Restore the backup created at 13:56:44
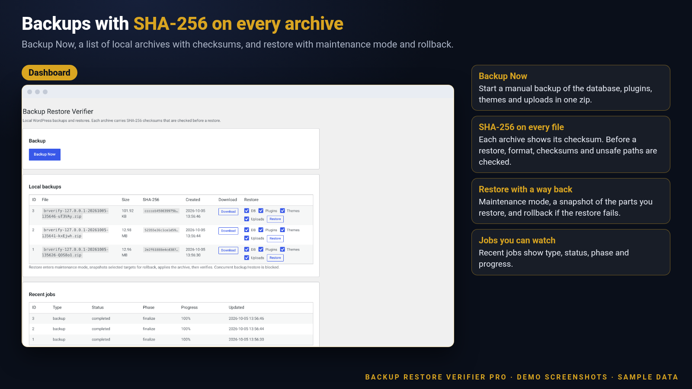This screenshot has width=692, height=389. 275,239
